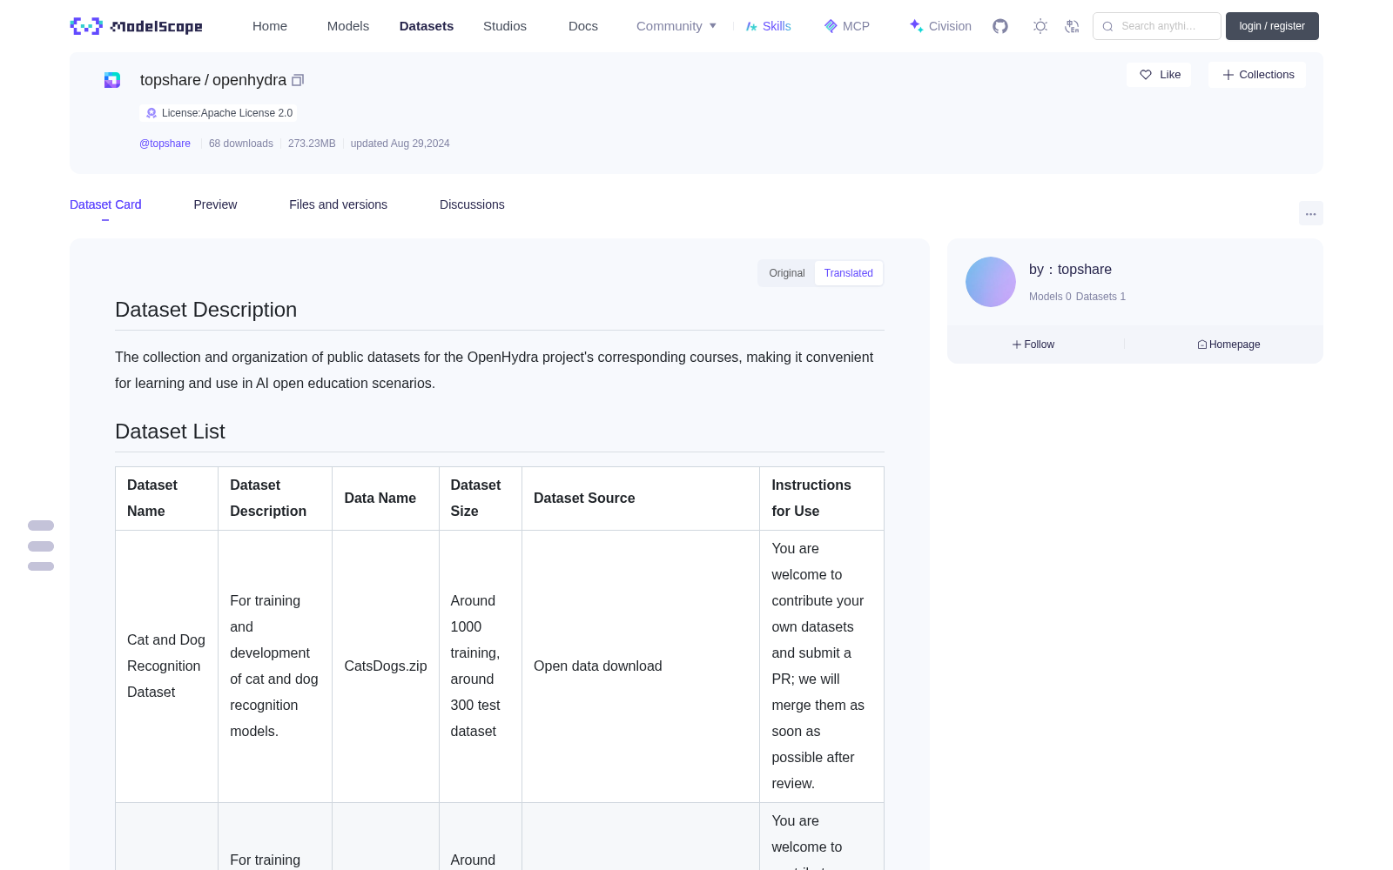
Task: Click the Apache License 2.0 badge
Action: (219, 113)
